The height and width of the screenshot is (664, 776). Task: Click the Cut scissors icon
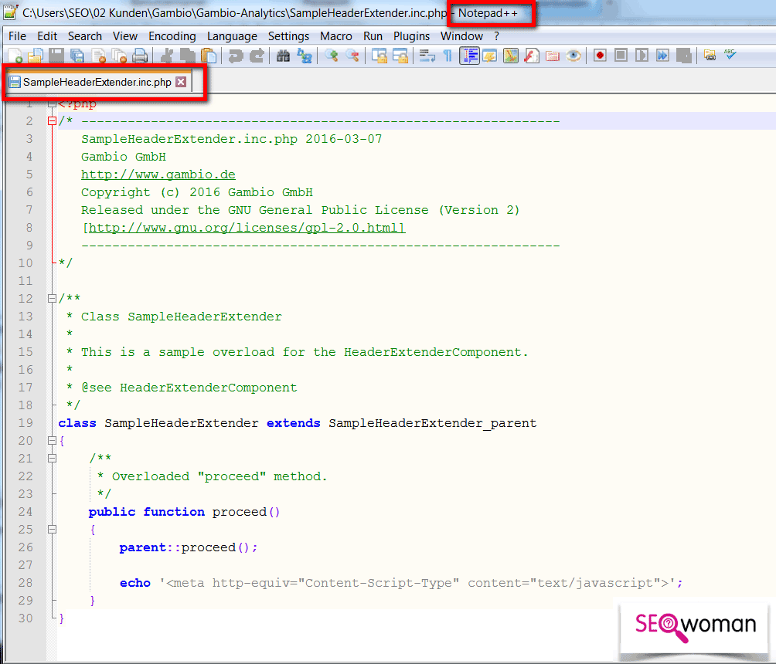point(167,56)
